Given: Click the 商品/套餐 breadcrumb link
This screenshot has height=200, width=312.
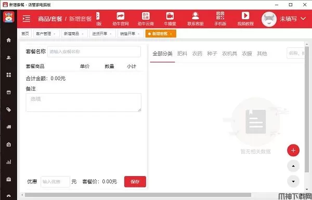Looking at the screenshot, I should (x=50, y=19).
